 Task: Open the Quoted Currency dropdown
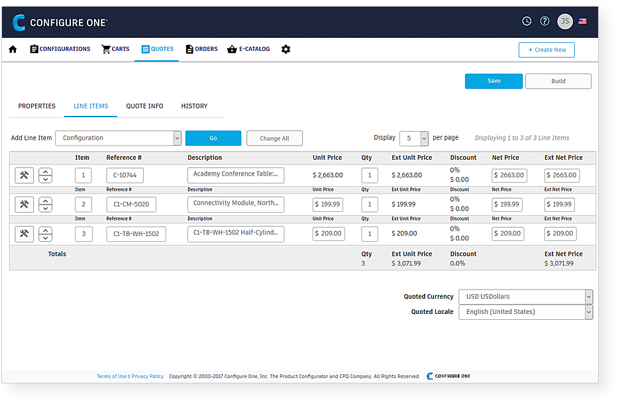tap(525, 297)
